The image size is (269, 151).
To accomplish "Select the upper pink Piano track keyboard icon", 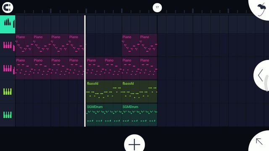I will (x=8, y=45).
